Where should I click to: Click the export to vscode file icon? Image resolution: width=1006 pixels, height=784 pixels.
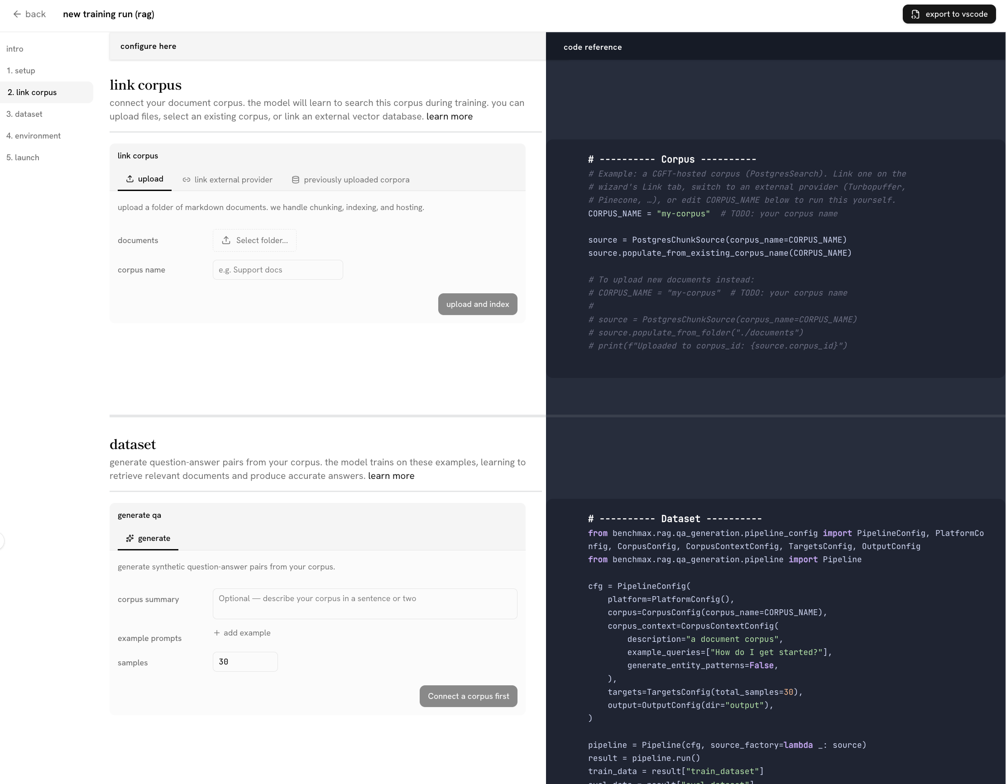click(x=915, y=14)
